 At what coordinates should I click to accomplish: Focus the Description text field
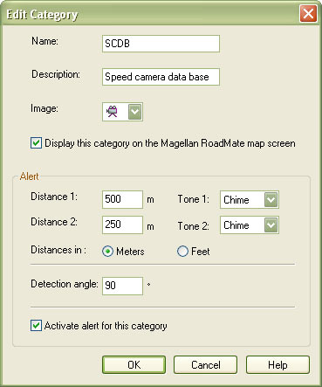click(161, 77)
